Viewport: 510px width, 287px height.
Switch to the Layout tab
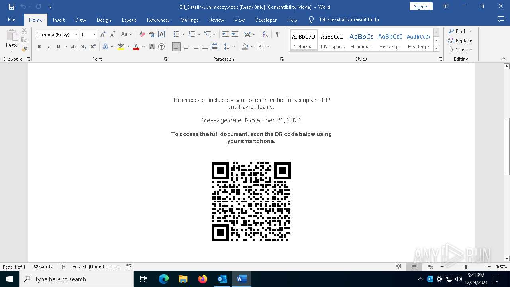pyautogui.click(x=129, y=20)
